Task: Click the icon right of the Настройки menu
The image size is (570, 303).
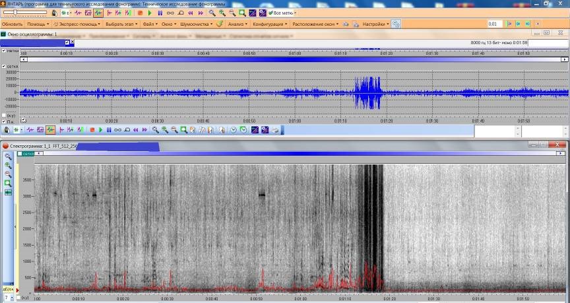Action: 396,24
